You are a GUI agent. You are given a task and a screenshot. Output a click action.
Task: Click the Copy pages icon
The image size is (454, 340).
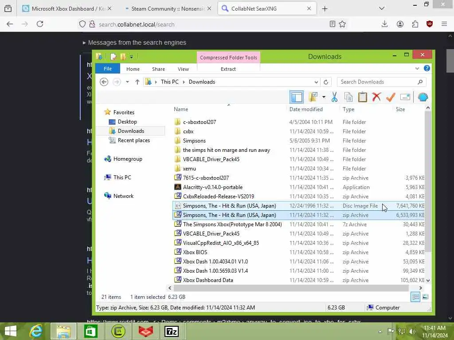tap(348, 97)
